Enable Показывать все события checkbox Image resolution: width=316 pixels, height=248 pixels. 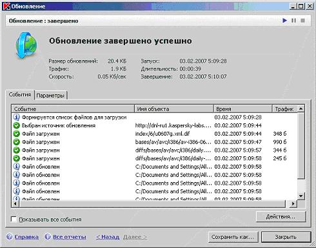pyautogui.click(x=14, y=220)
